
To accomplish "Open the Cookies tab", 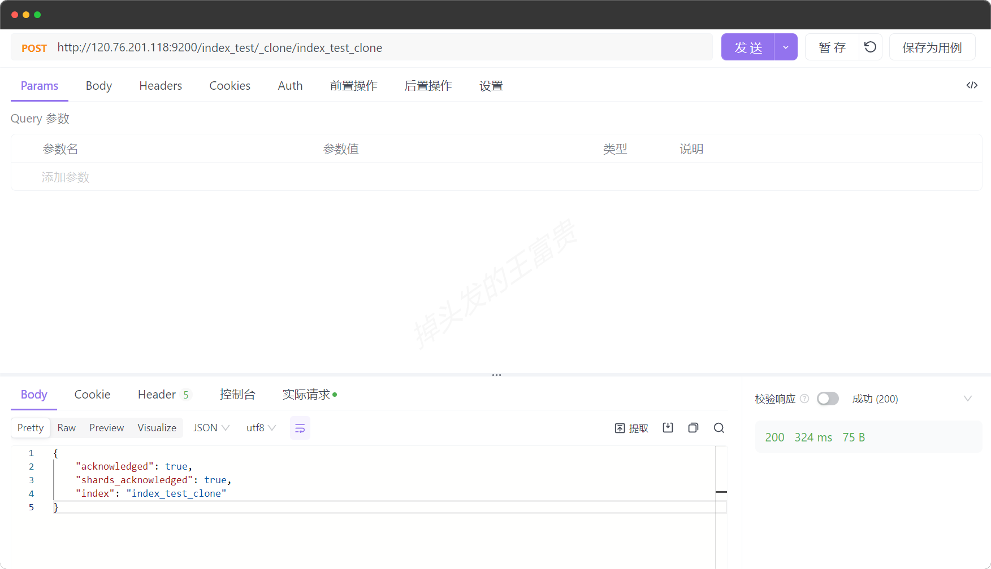I will click(x=230, y=86).
